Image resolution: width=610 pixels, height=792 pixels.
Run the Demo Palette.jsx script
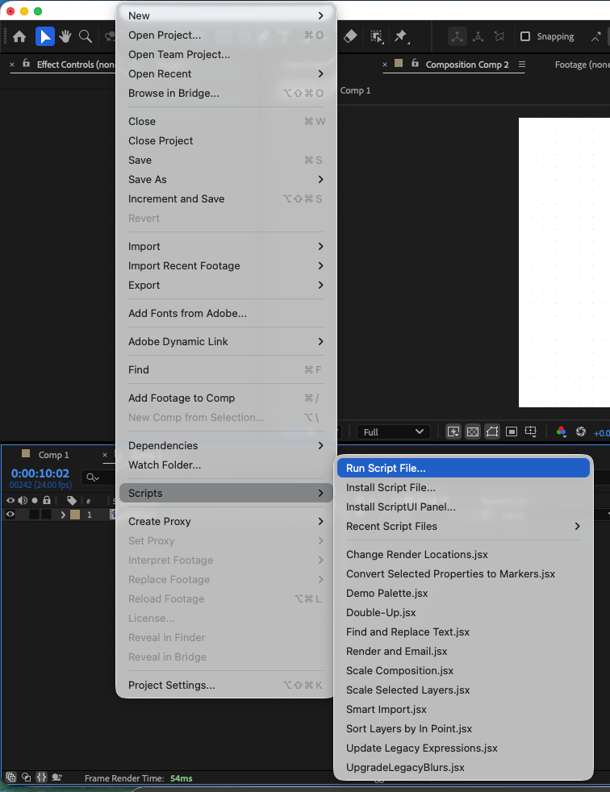pyautogui.click(x=463, y=594)
